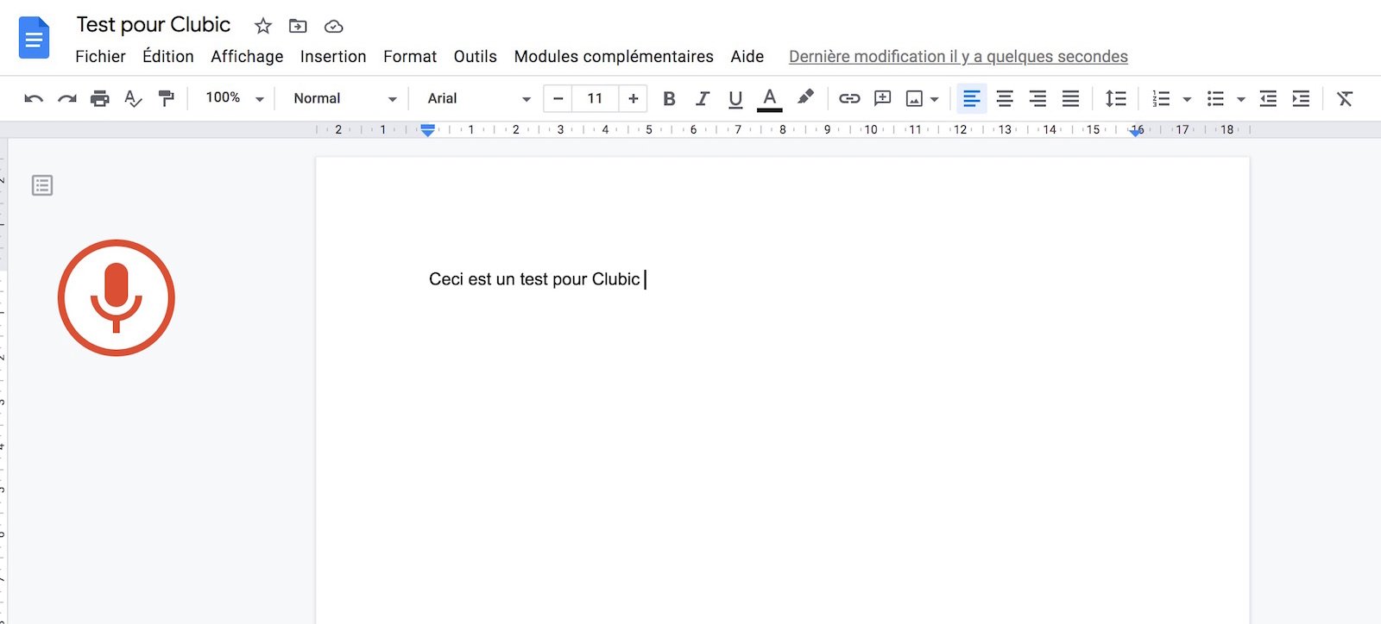The height and width of the screenshot is (624, 1381).
Task: Clear formatting with crossed-T icon
Action: [x=1345, y=98]
